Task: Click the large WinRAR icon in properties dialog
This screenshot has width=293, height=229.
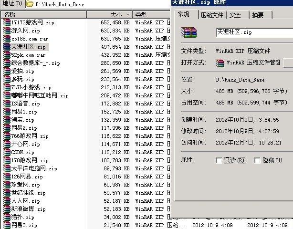Action: (x=189, y=32)
